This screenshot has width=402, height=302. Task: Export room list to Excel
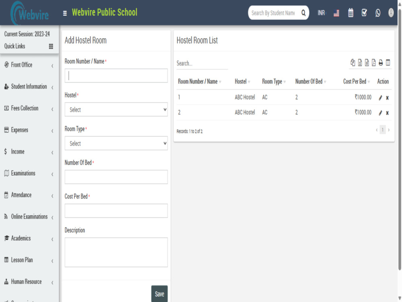[x=360, y=62]
